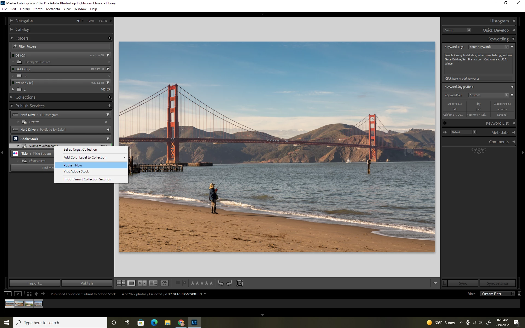This screenshot has height=328, width=525.
Task: Rotate photo clockwise with arrow icon
Action: pyautogui.click(x=229, y=283)
